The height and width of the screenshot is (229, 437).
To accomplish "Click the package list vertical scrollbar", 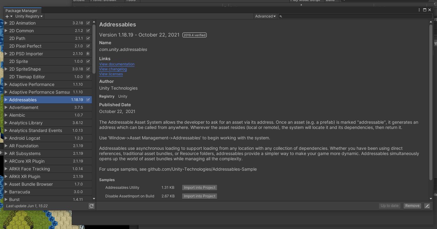I will pos(94,49).
